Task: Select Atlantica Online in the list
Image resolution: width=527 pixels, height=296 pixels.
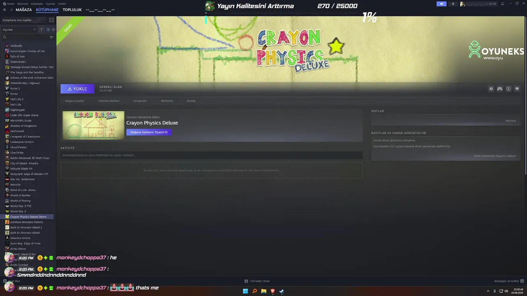Action: [x=27, y=238]
